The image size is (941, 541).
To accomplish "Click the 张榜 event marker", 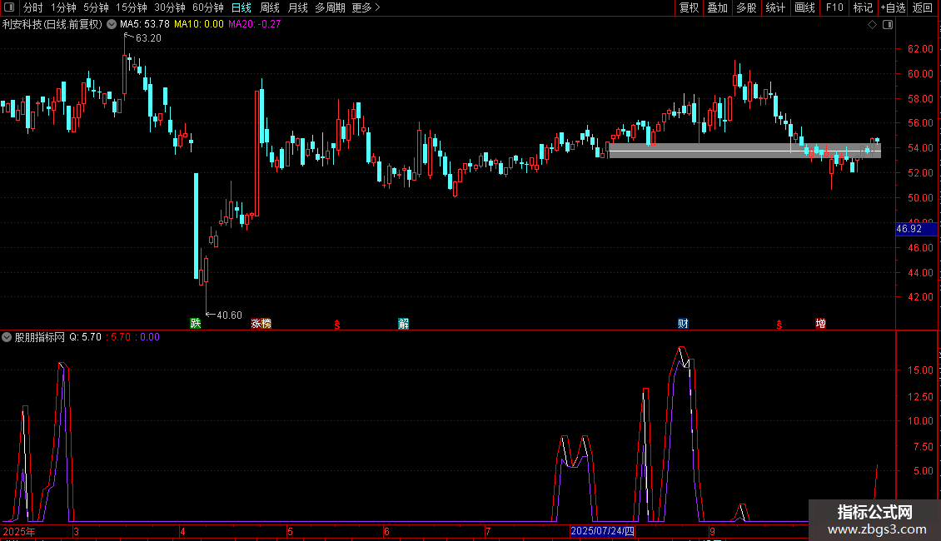I will tap(261, 323).
